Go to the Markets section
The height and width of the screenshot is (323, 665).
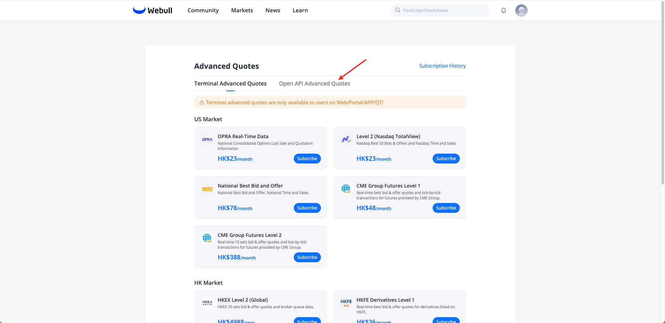[x=242, y=10]
